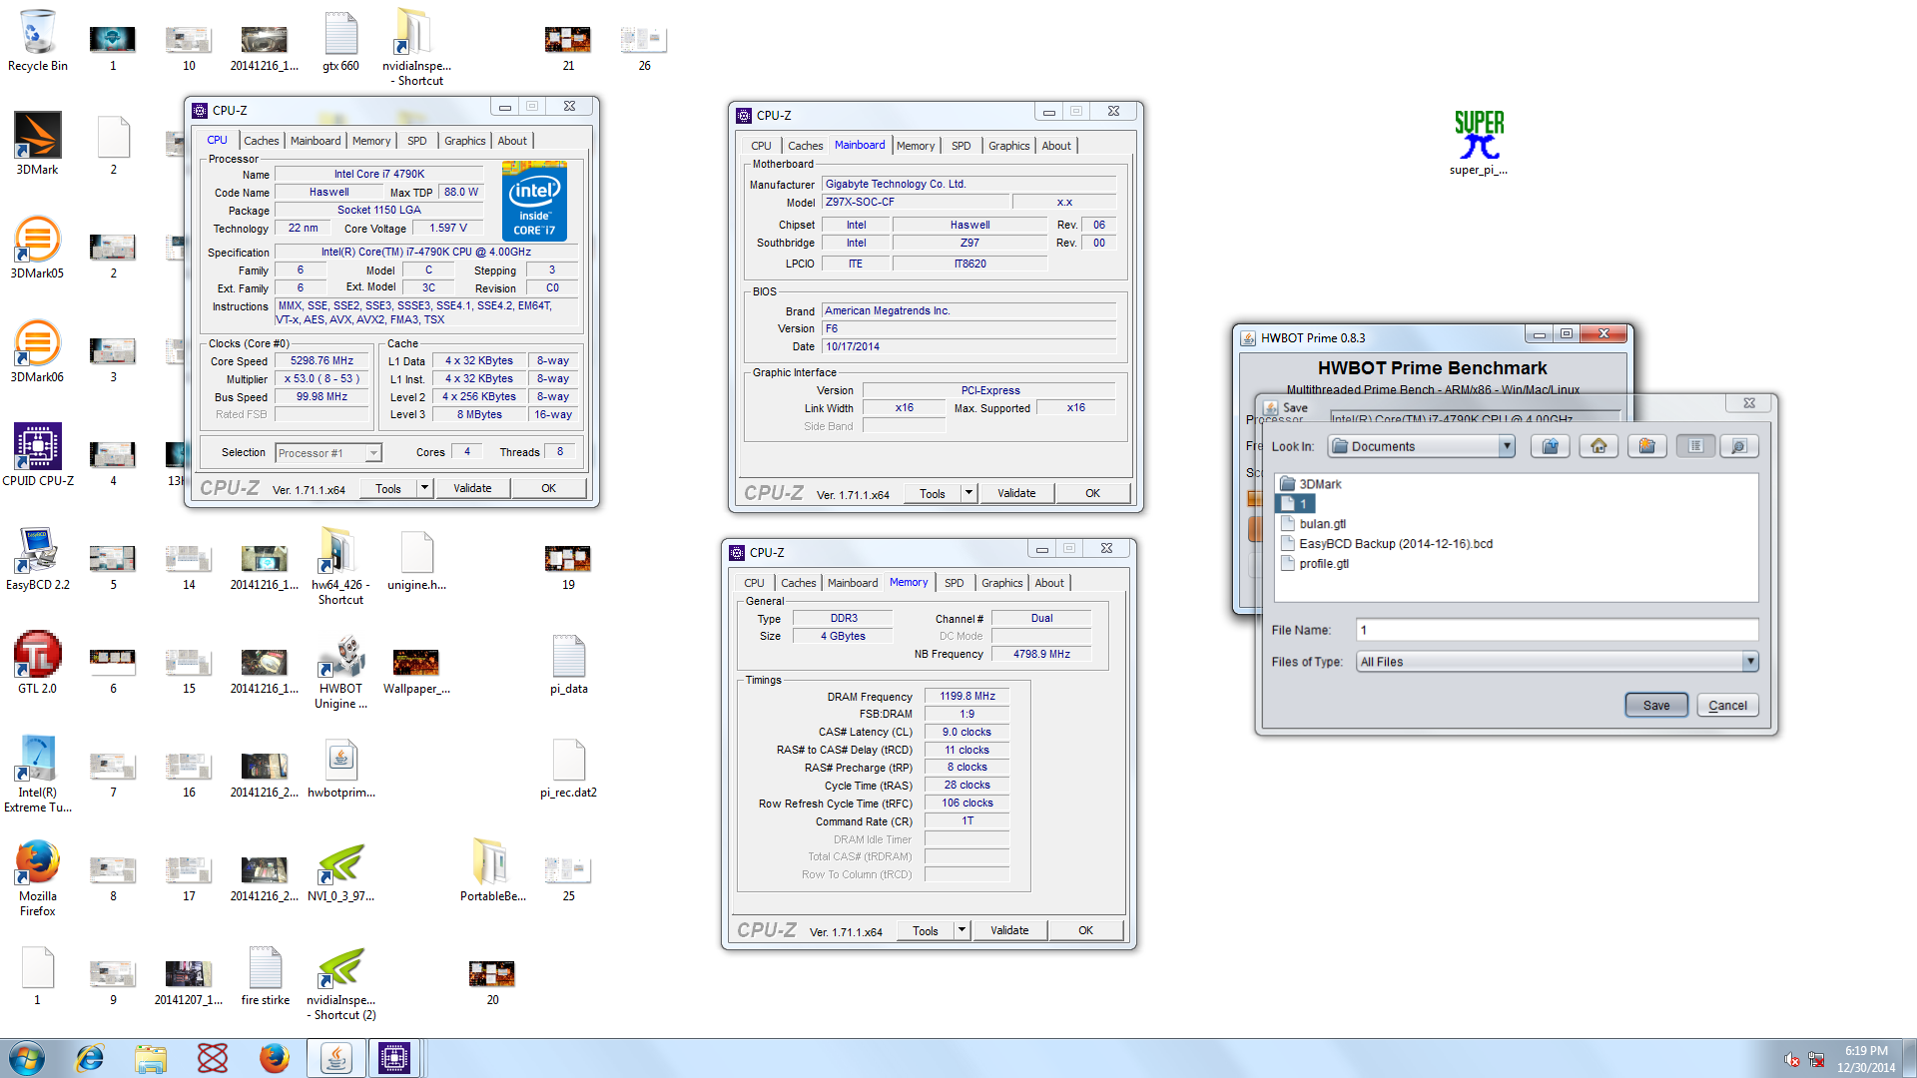Select EasyBCD Backup (2014-12-16).bcd file

(1386, 544)
